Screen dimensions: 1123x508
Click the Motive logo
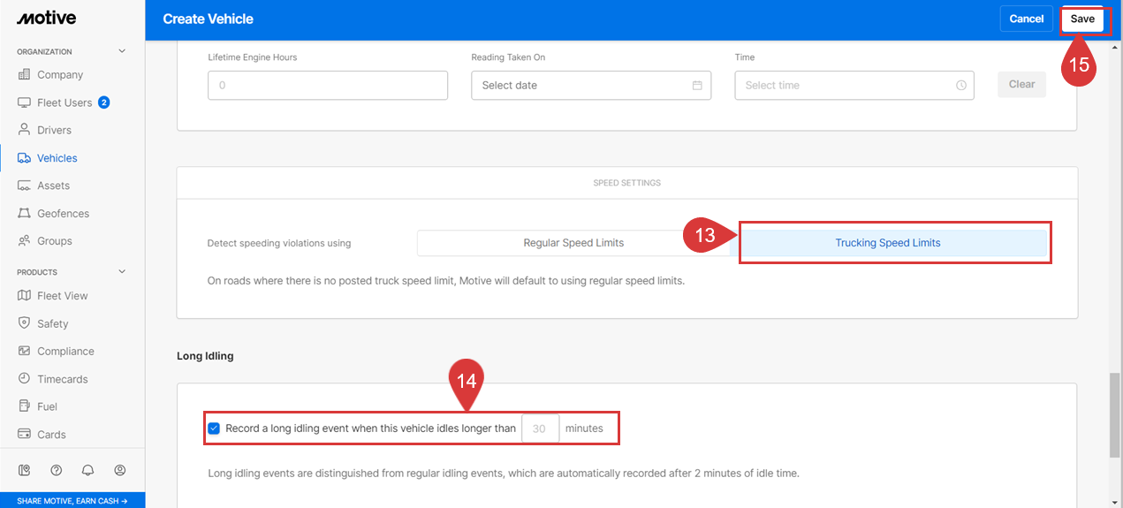coord(46,19)
